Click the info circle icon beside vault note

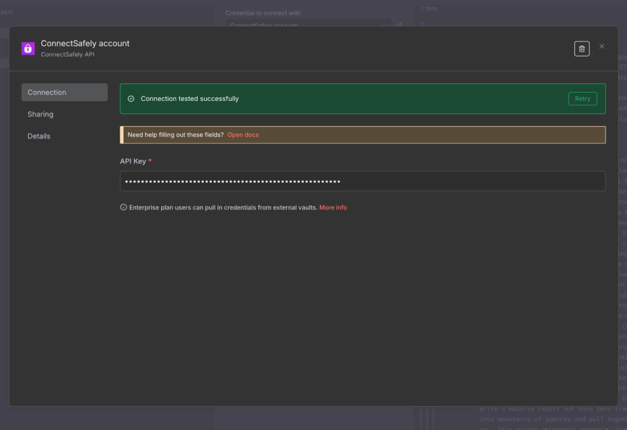(x=123, y=207)
